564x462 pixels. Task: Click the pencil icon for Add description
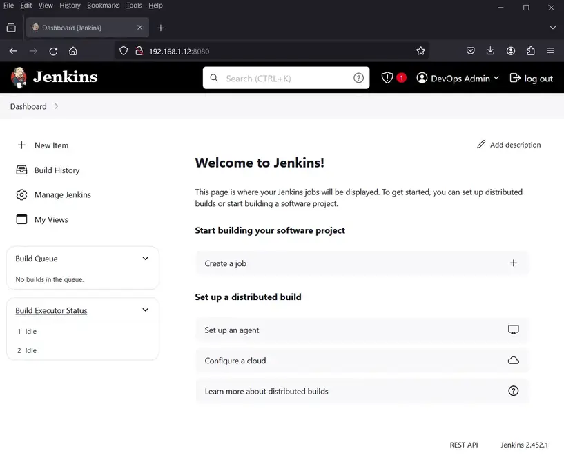point(481,145)
